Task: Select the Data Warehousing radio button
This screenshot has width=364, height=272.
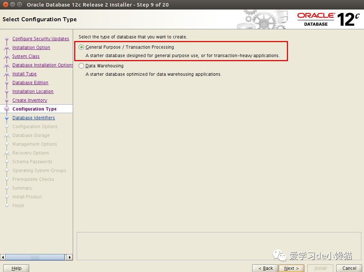Action: point(81,66)
